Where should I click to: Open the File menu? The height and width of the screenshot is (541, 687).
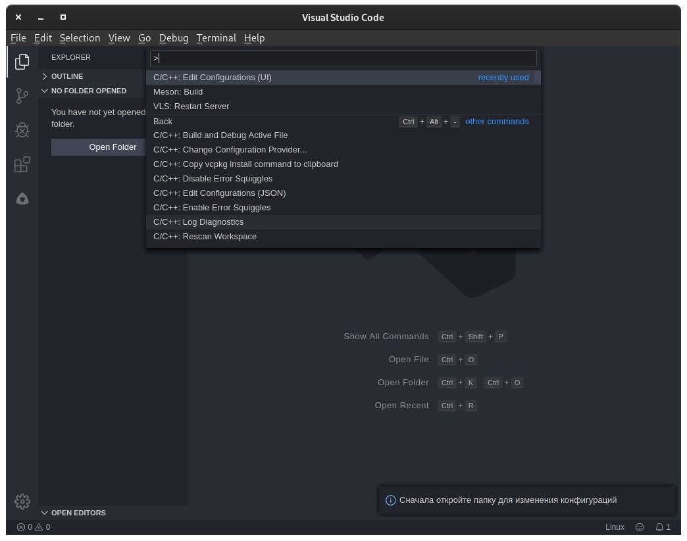(x=18, y=38)
